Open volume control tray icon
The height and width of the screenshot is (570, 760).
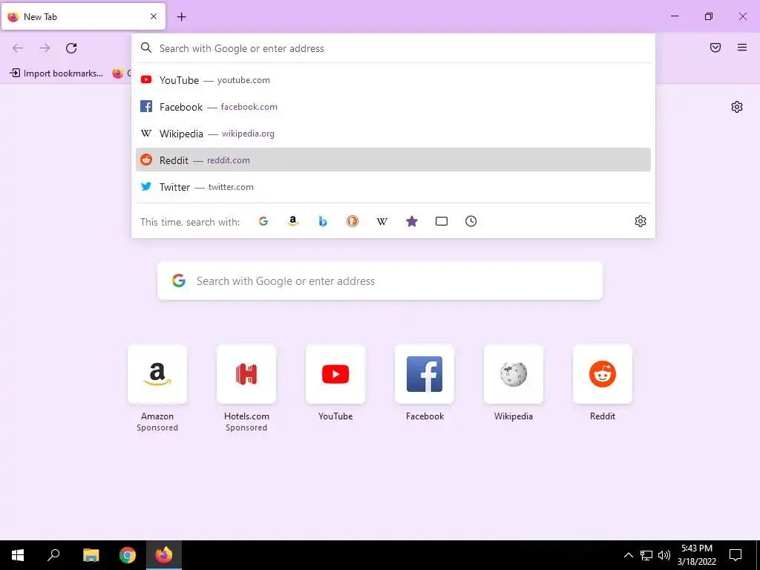[x=664, y=555]
